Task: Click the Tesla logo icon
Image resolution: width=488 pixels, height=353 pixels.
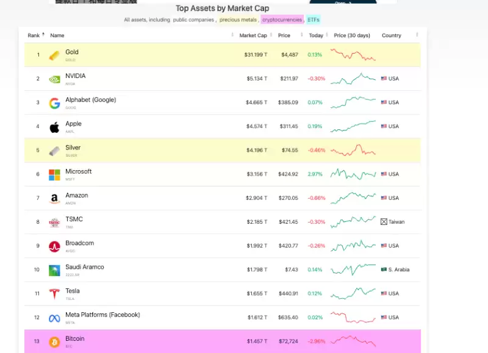Action: 54,294
